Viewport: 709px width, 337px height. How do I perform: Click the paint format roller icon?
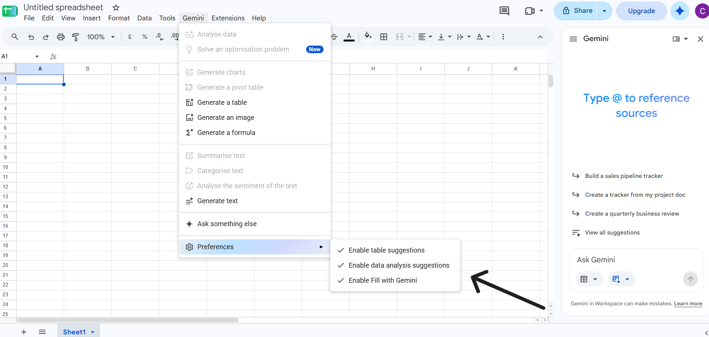pos(76,37)
